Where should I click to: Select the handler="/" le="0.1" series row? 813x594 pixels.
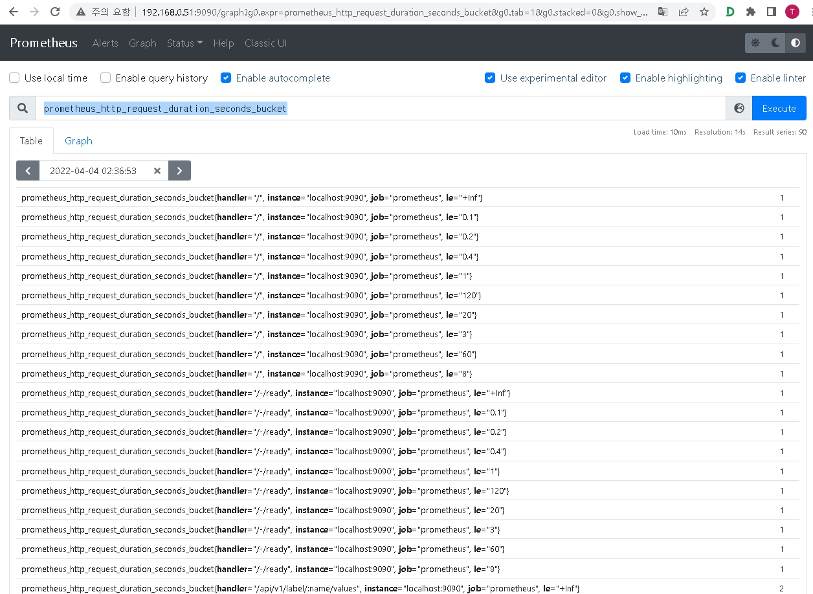(x=408, y=217)
